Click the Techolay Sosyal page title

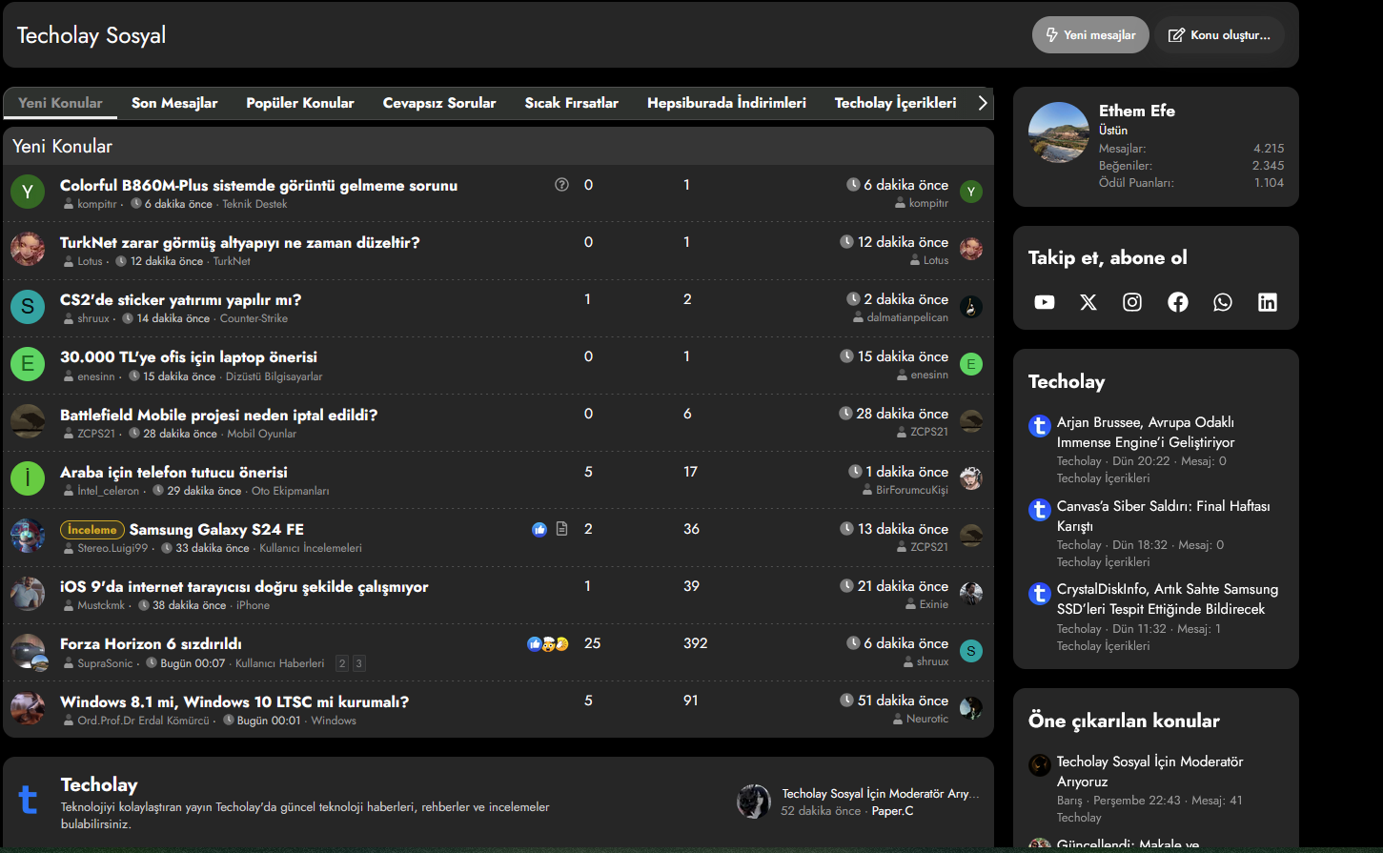(x=92, y=35)
